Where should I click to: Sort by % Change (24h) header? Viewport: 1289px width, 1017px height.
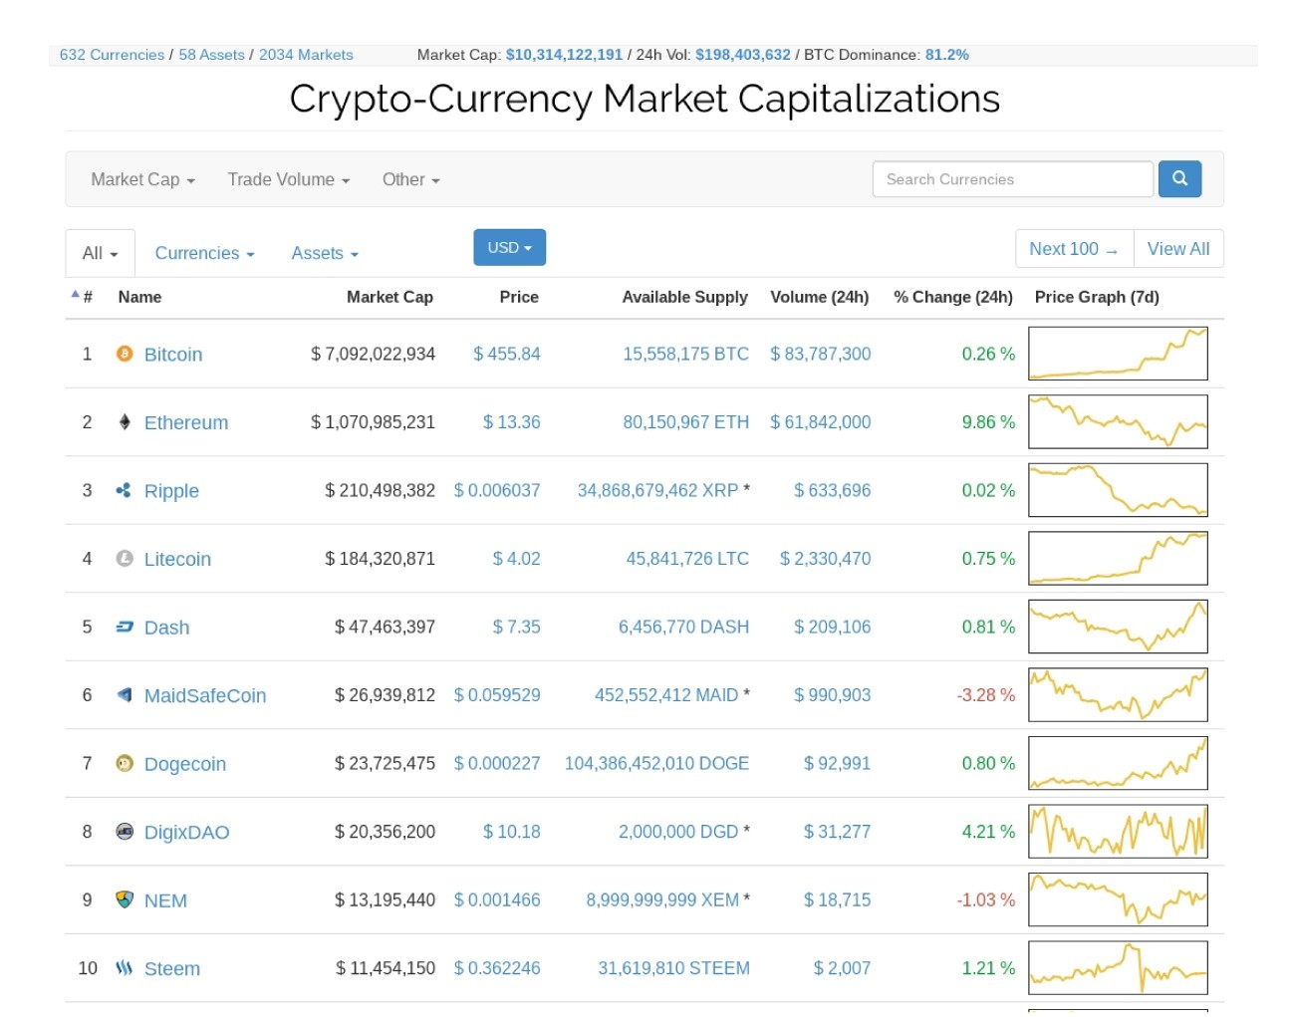pyautogui.click(x=953, y=297)
